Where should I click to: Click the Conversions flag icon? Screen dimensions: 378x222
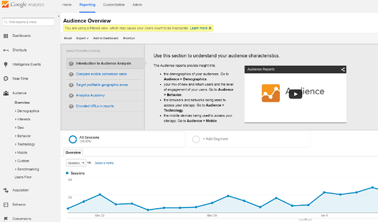[x=6, y=218]
